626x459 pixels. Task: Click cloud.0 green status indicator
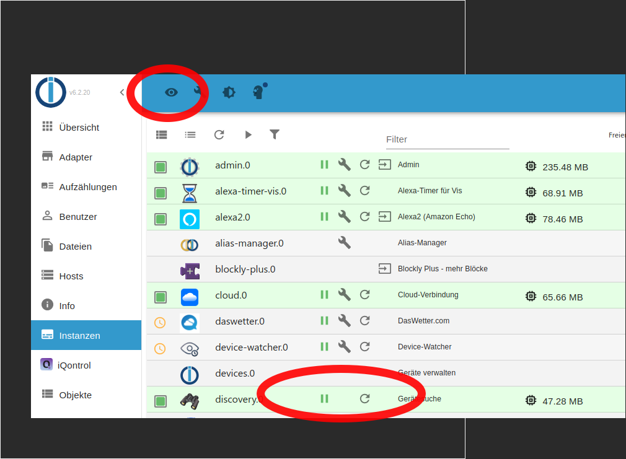(x=161, y=297)
